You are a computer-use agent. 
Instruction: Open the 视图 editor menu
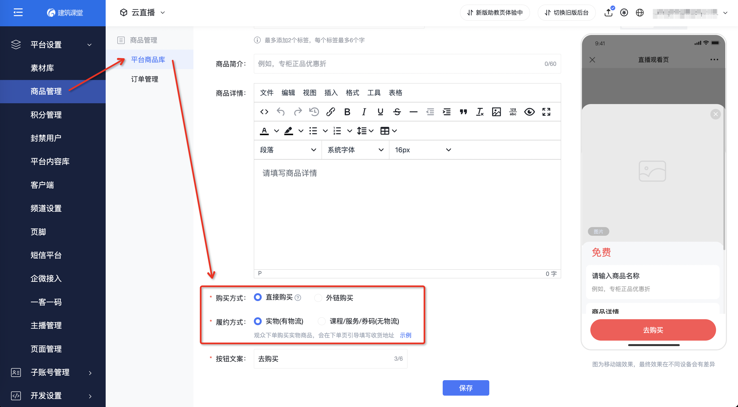(309, 93)
